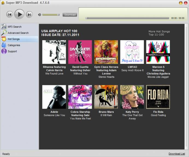Mute audio with the speaker icon

tap(40, 15)
